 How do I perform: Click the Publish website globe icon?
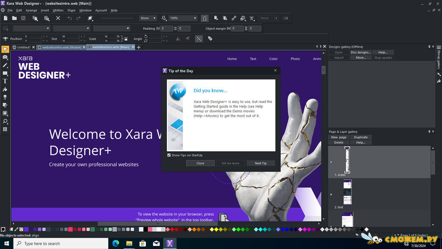(x=243, y=18)
